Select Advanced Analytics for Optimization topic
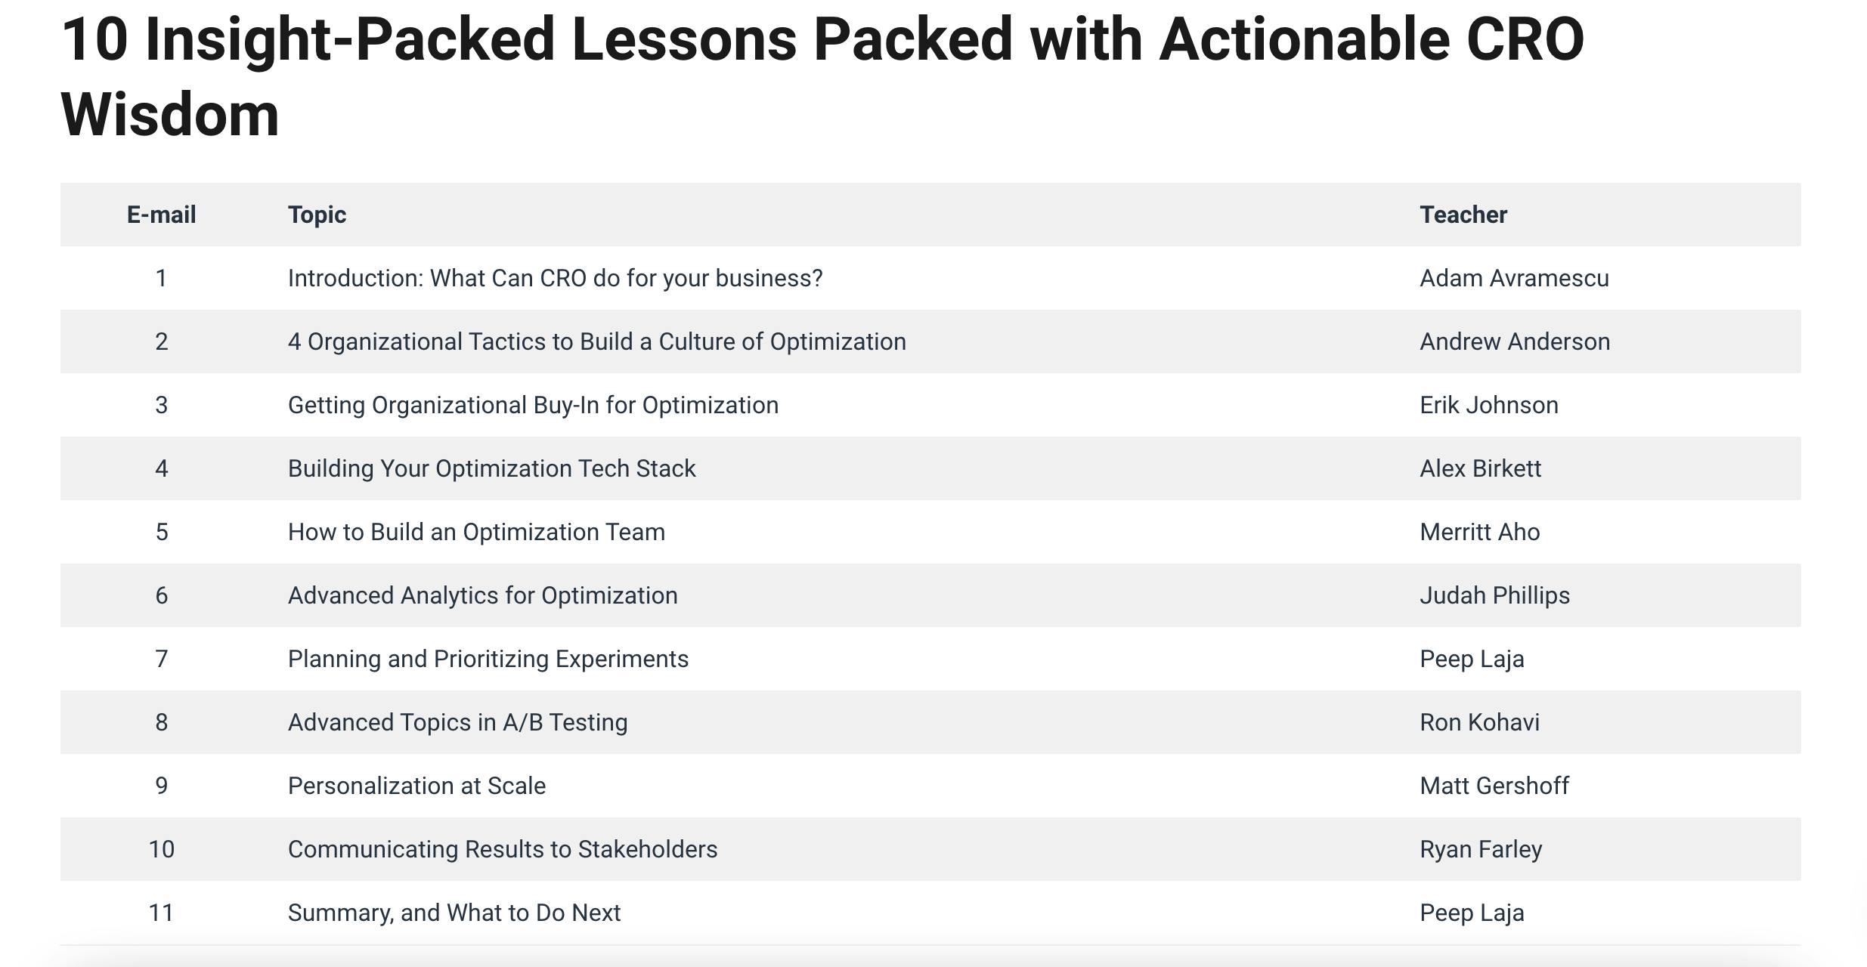1867x967 pixels. 482,595
